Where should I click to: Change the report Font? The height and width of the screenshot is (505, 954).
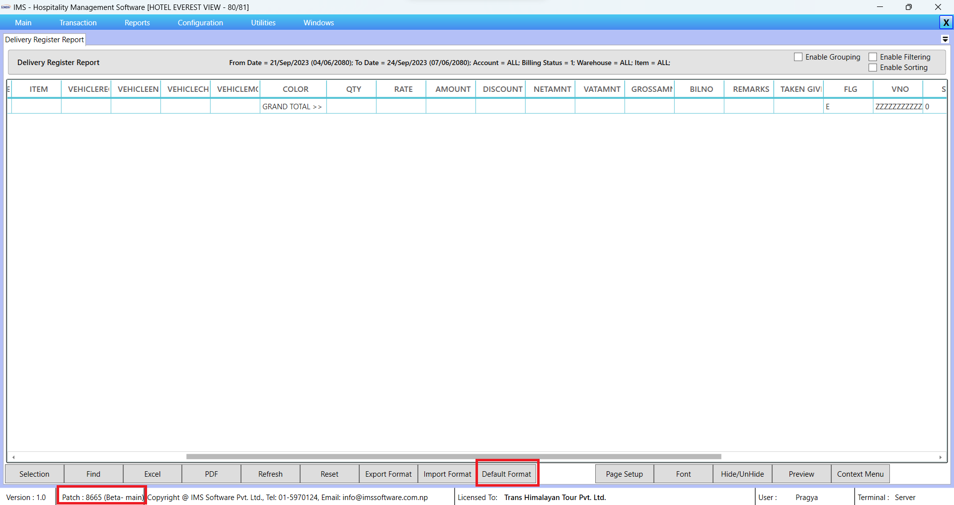683,474
